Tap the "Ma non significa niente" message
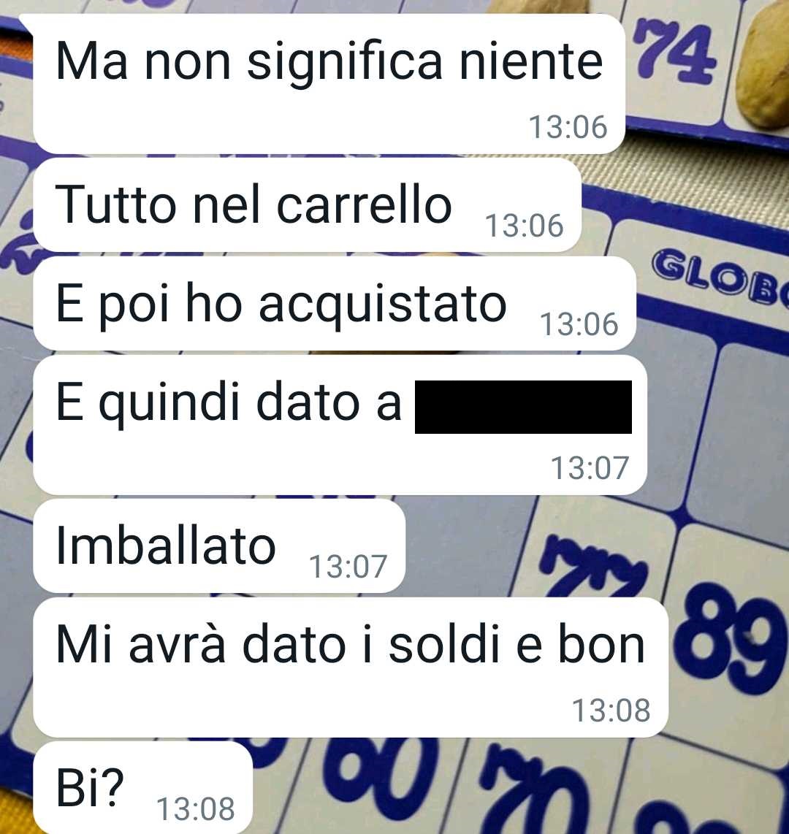Screen dimensions: 789x834 (329, 84)
